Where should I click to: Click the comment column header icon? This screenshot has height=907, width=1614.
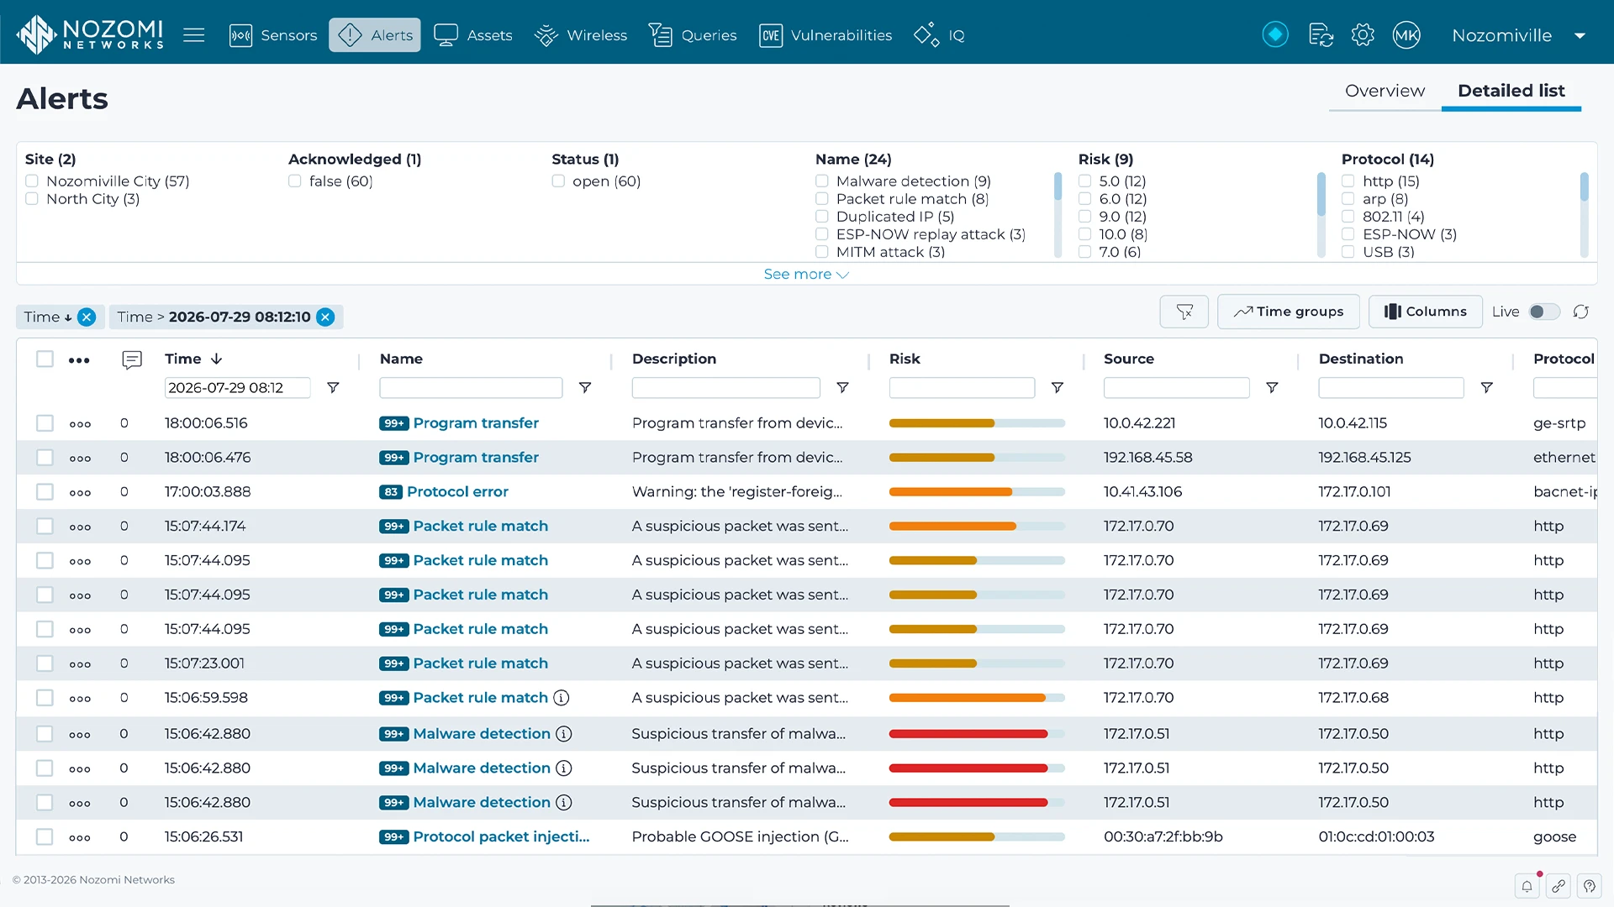[x=132, y=360]
